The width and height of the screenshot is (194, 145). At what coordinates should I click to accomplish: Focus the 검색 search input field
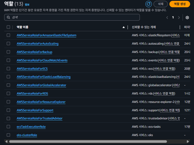tap(72, 17)
